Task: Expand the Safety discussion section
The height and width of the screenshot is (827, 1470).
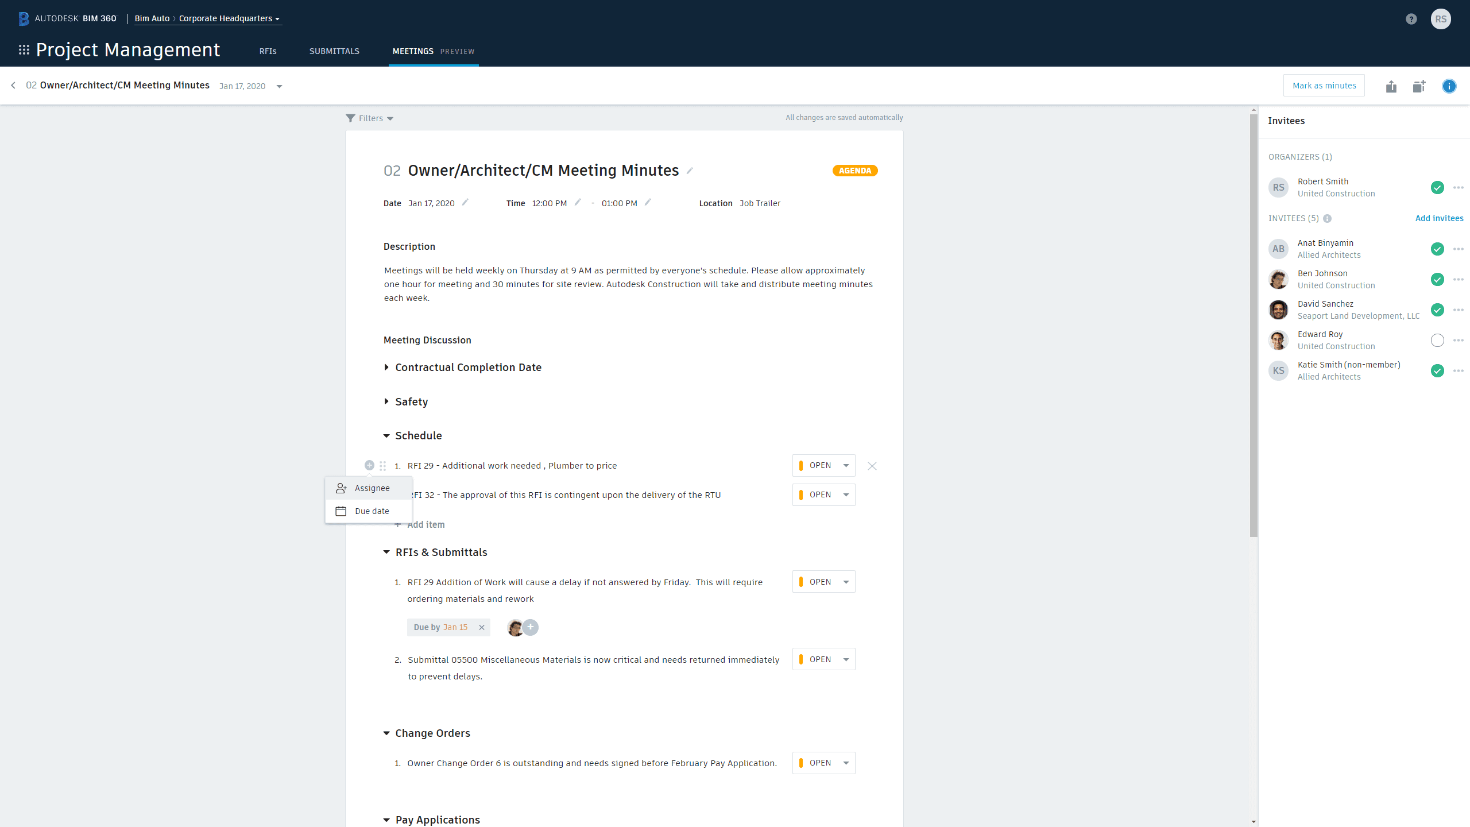Action: pos(389,401)
